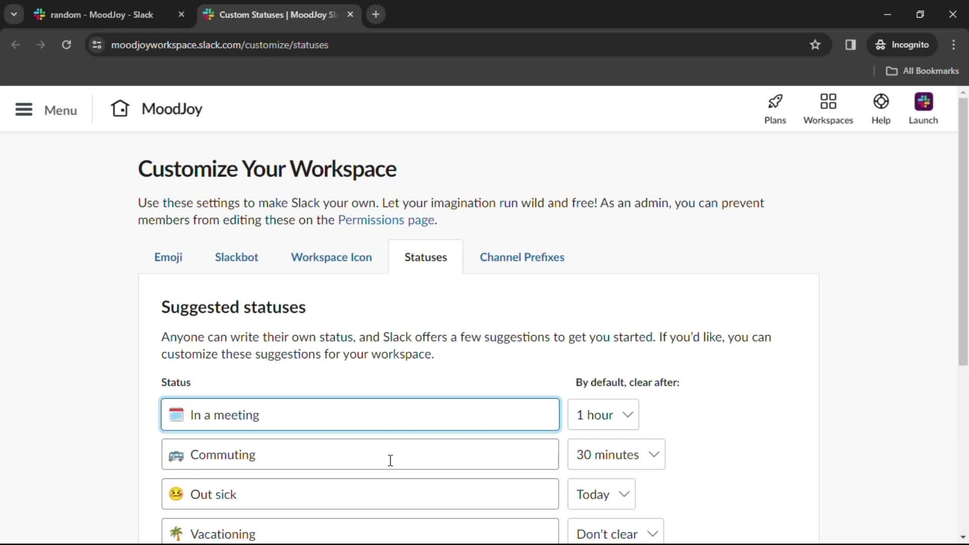Expand the Vacationing Don't clear dropdown
969x545 pixels.
tap(615, 534)
